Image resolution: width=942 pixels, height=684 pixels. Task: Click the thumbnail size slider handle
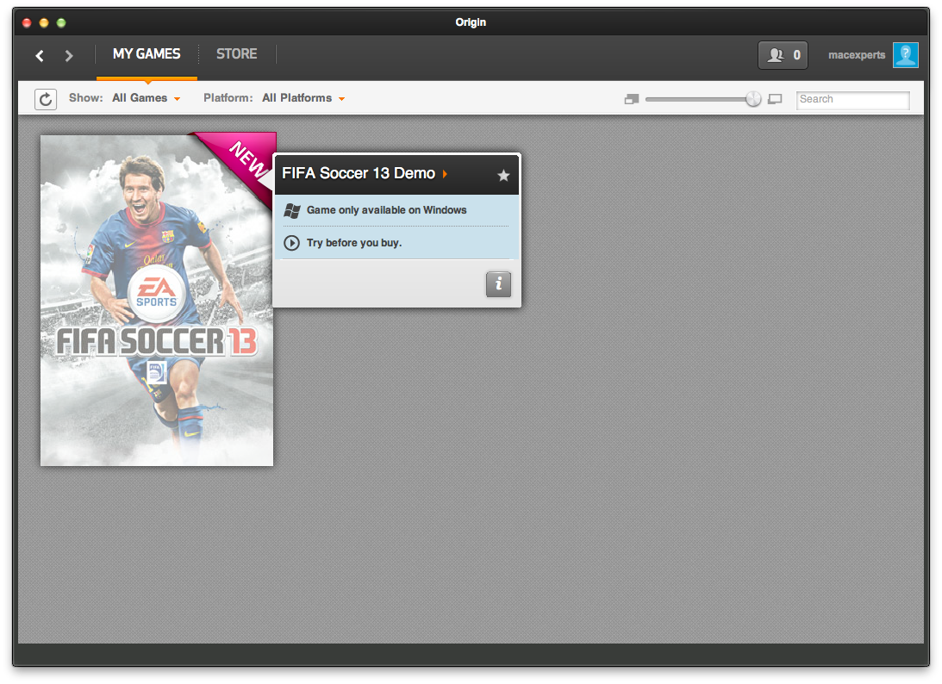(x=753, y=99)
